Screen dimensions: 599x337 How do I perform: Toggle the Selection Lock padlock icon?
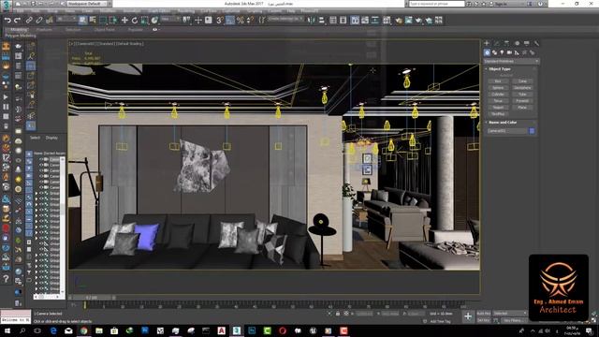click(x=338, y=314)
